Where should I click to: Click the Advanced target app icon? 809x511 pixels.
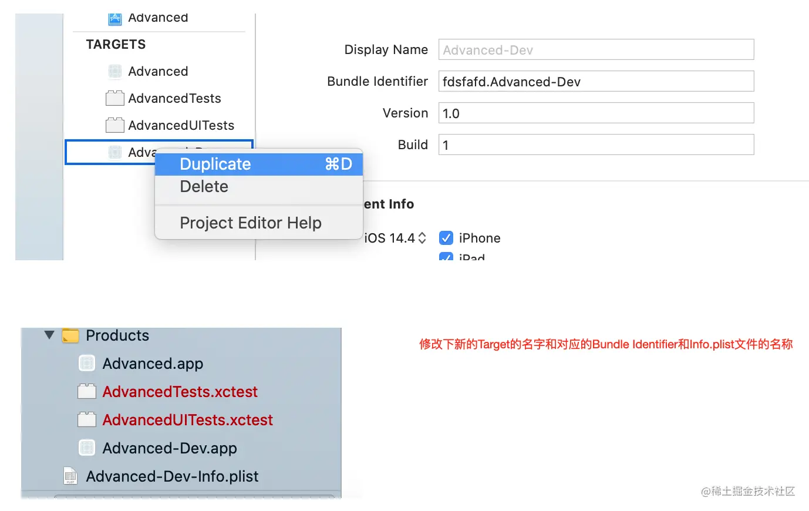click(115, 72)
